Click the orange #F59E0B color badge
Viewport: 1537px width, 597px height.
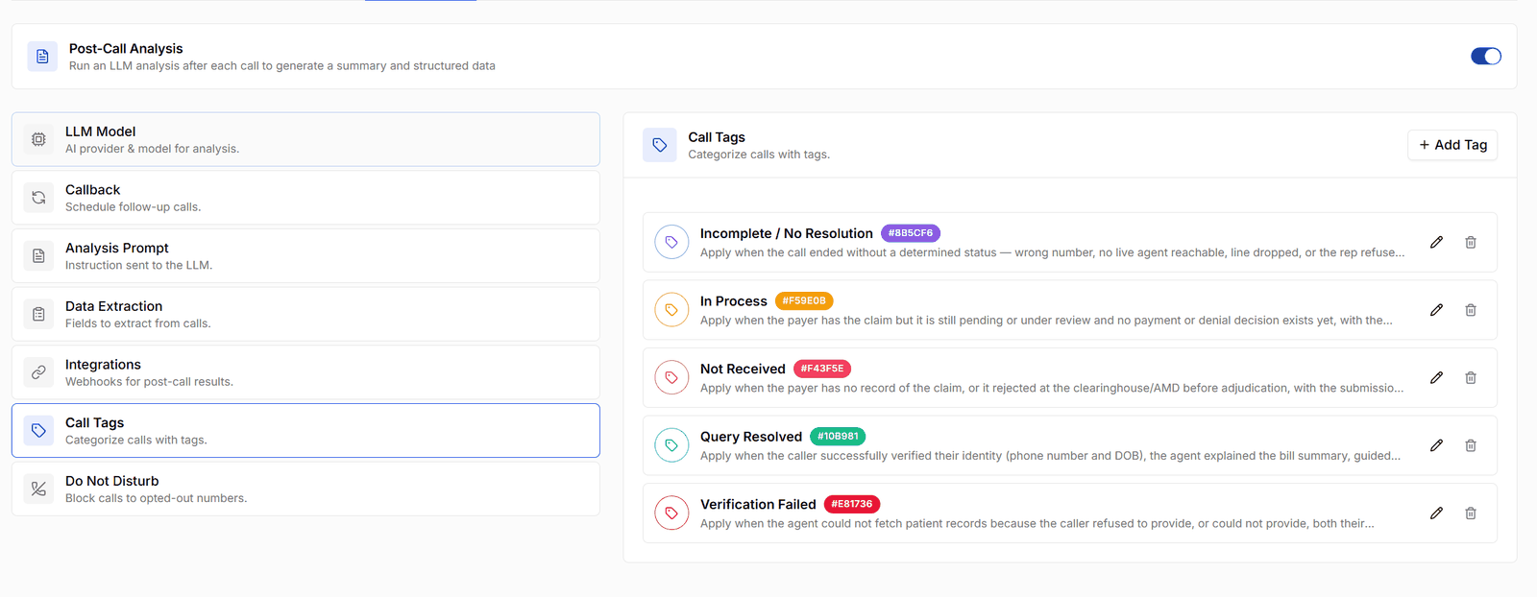coord(804,300)
